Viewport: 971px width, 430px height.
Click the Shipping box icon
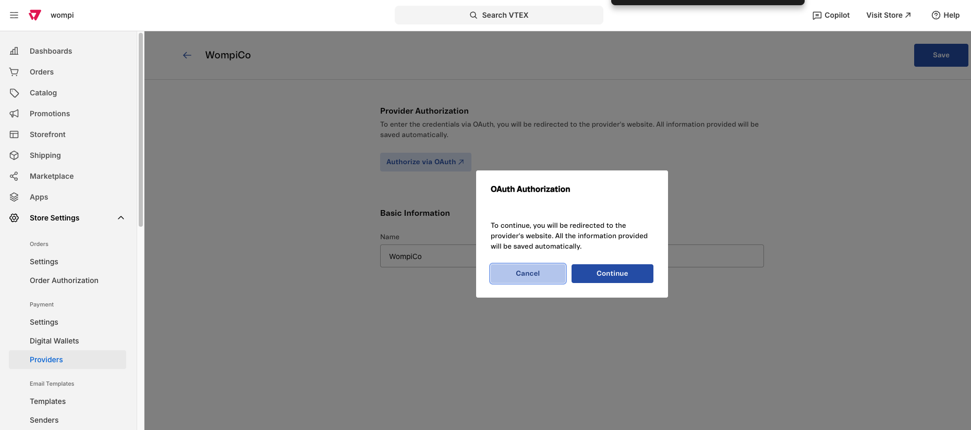coord(14,155)
